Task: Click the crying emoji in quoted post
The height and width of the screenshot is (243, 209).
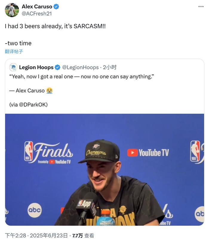Action: click(x=50, y=90)
